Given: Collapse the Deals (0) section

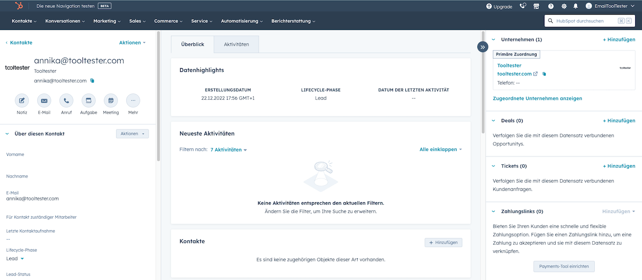Looking at the screenshot, I should [x=493, y=121].
